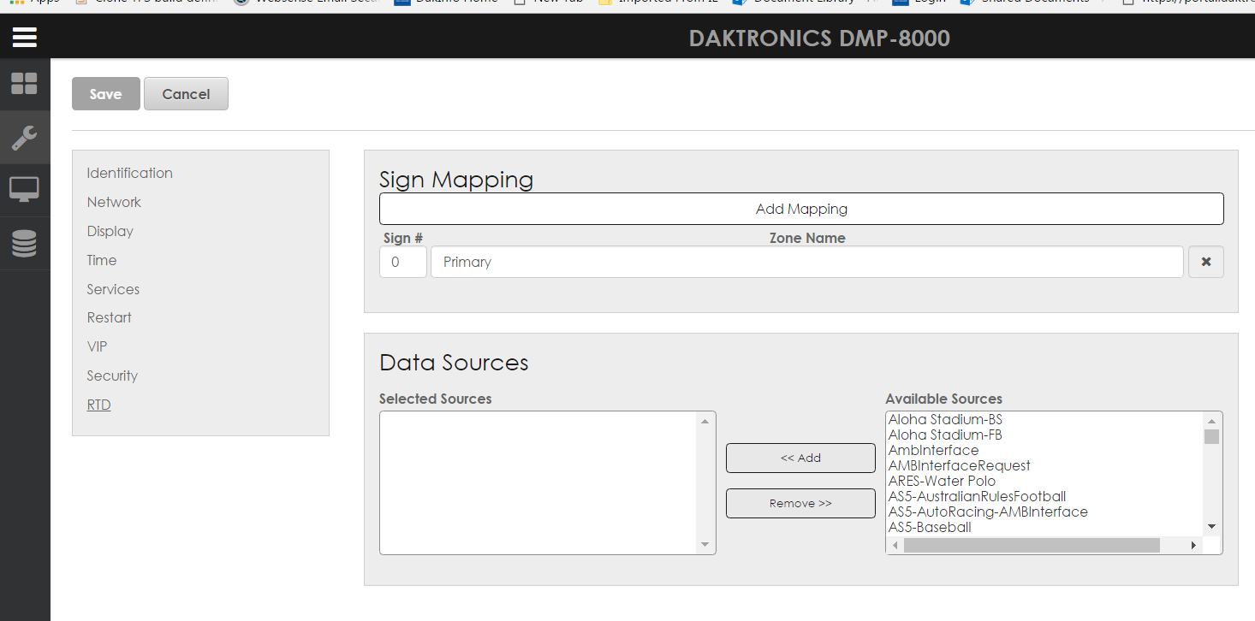Click the Save button
The image size is (1255, 621).
(105, 94)
